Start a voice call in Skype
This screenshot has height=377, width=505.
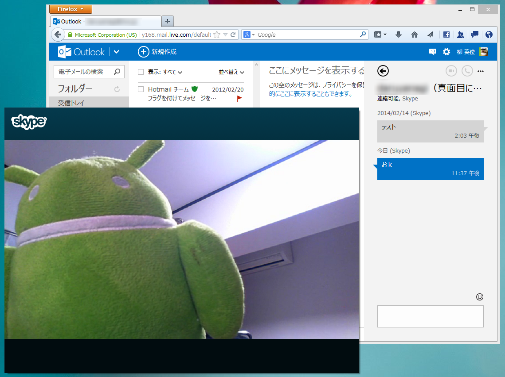pyautogui.click(x=466, y=71)
